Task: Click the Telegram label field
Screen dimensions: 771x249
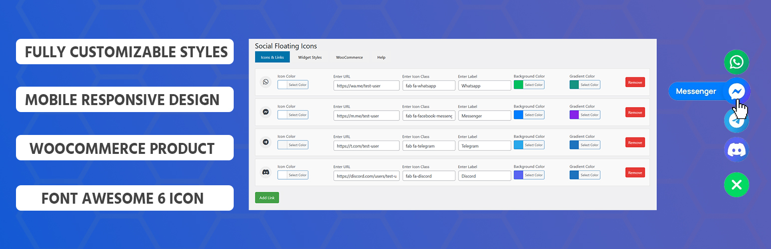Action: pos(484,146)
